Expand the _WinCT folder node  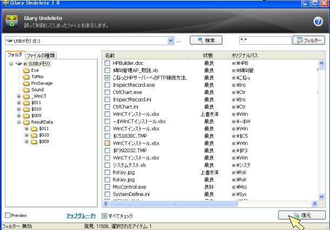19,96
